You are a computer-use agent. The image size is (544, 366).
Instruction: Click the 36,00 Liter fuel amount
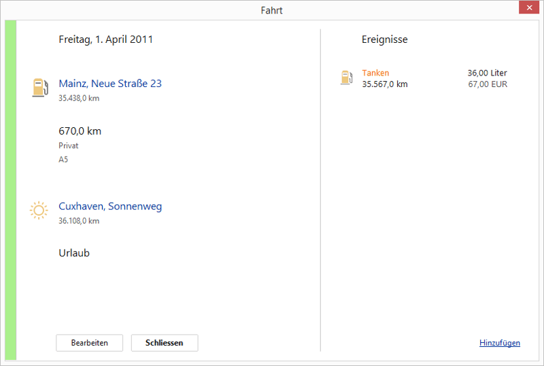point(487,73)
